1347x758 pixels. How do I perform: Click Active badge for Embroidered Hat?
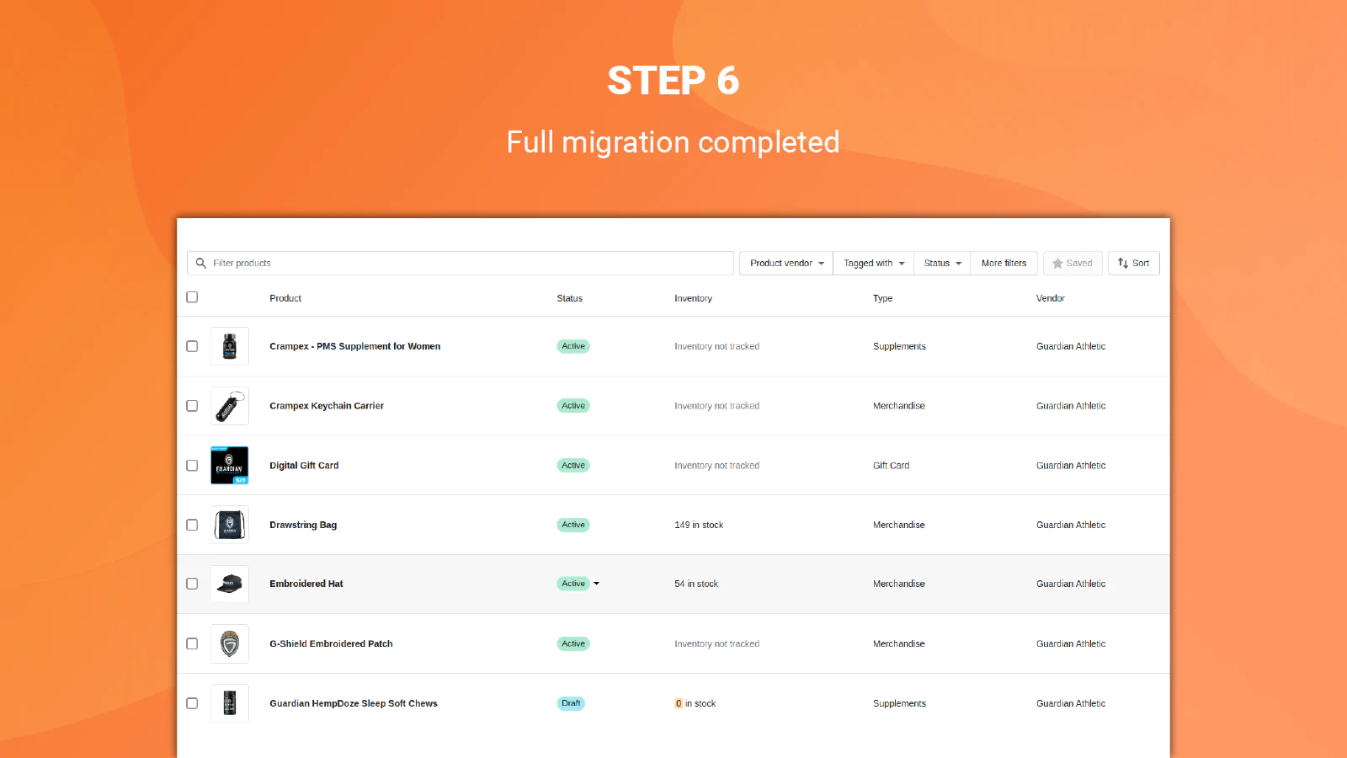(573, 584)
